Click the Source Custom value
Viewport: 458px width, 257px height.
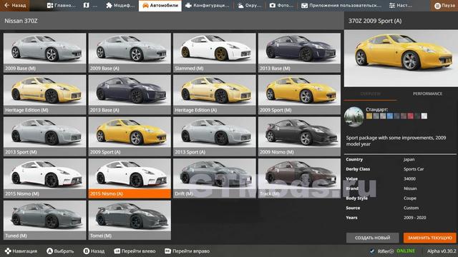411,208
